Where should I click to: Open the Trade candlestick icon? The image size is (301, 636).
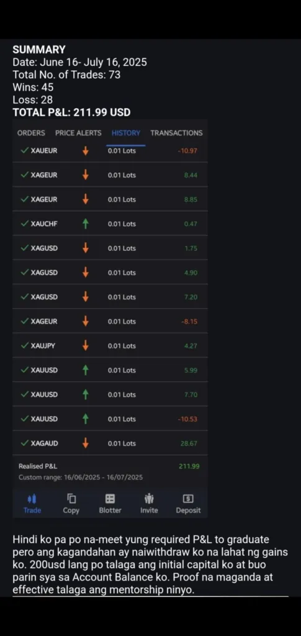click(x=32, y=499)
